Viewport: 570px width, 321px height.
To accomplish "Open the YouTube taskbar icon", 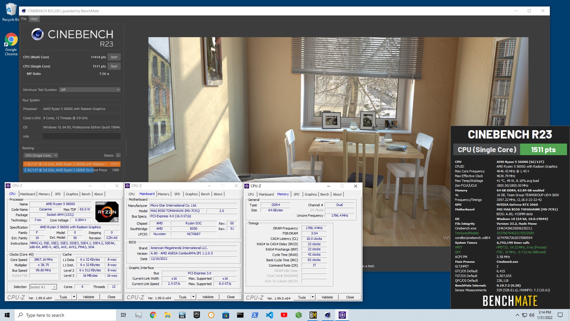I will click(284, 315).
